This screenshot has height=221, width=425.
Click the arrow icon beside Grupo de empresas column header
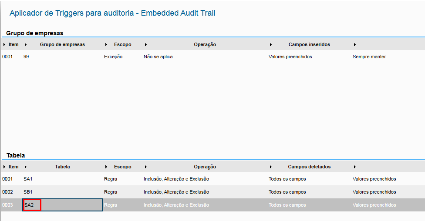point(26,44)
